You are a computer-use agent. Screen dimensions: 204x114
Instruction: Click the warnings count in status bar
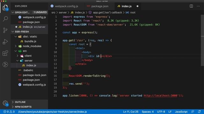pos(12,112)
